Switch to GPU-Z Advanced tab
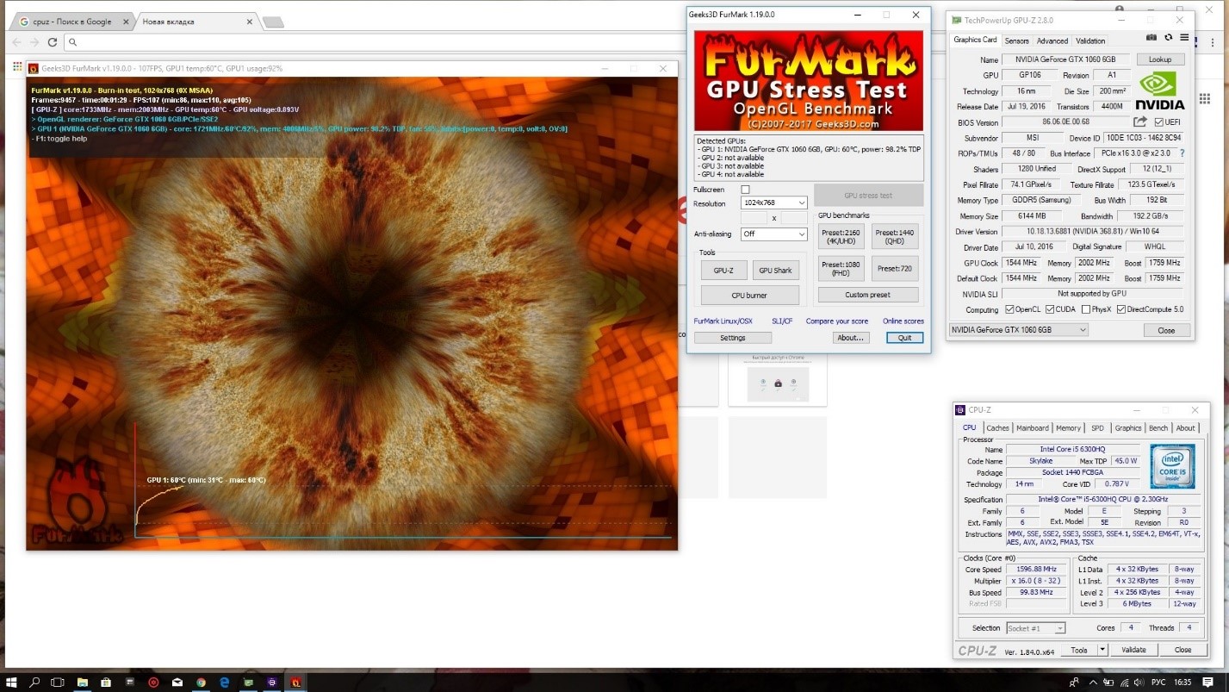The image size is (1229, 692). [1052, 41]
